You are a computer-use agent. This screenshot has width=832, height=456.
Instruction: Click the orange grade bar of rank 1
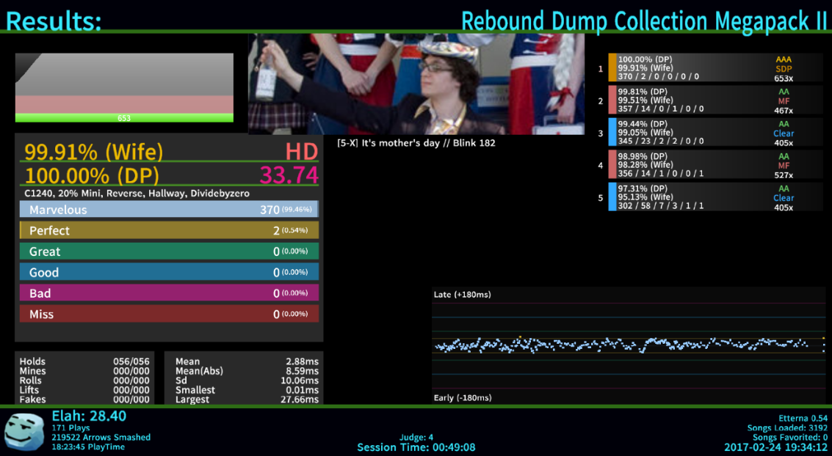(612, 68)
